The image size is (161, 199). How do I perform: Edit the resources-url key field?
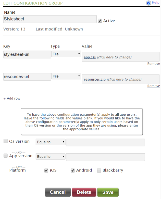click(27, 77)
